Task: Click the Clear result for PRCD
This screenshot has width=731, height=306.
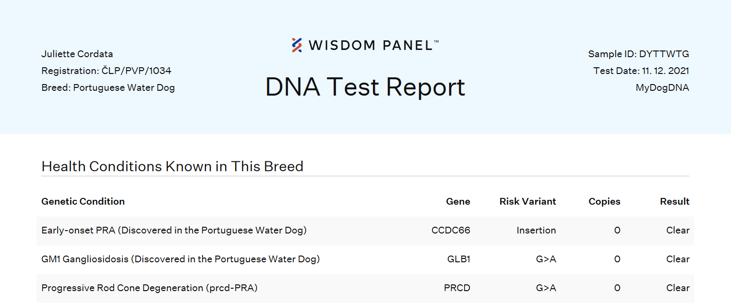Action: coord(678,288)
